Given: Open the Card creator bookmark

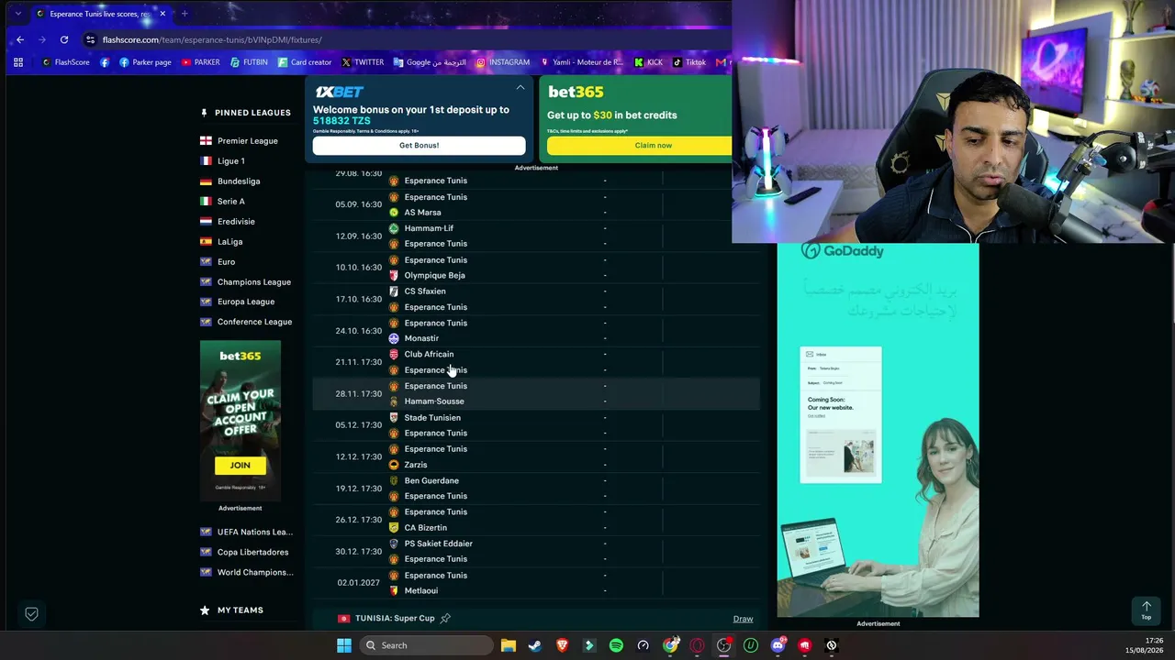Looking at the screenshot, I should [x=304, y=62].
